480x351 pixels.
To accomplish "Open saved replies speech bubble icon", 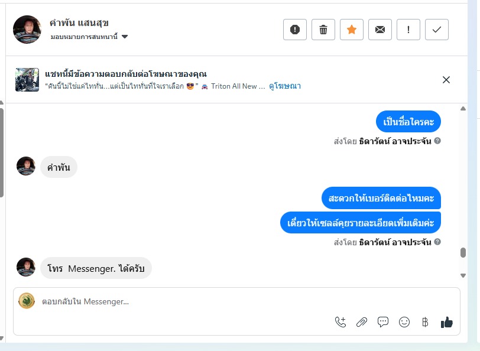I will pyautogui.click(x=383, y=322).
